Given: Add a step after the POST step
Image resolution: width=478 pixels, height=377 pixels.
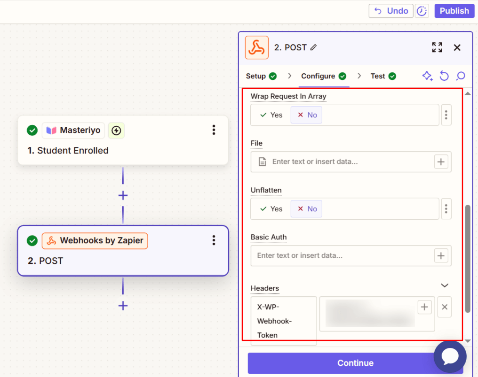Looking at the screenshot, I should coord(123,306).
